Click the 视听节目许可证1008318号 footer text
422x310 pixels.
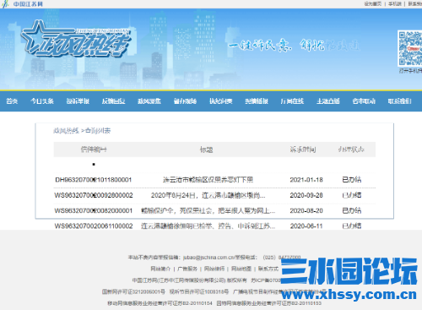[199, 291]
